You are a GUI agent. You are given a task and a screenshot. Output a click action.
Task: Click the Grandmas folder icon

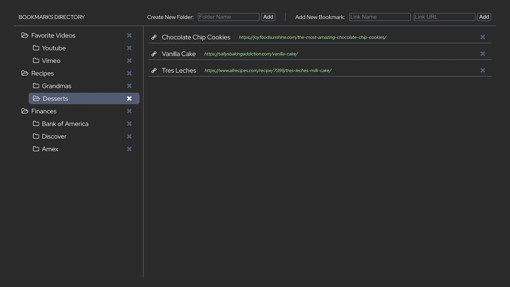click(x=36, y=86)
